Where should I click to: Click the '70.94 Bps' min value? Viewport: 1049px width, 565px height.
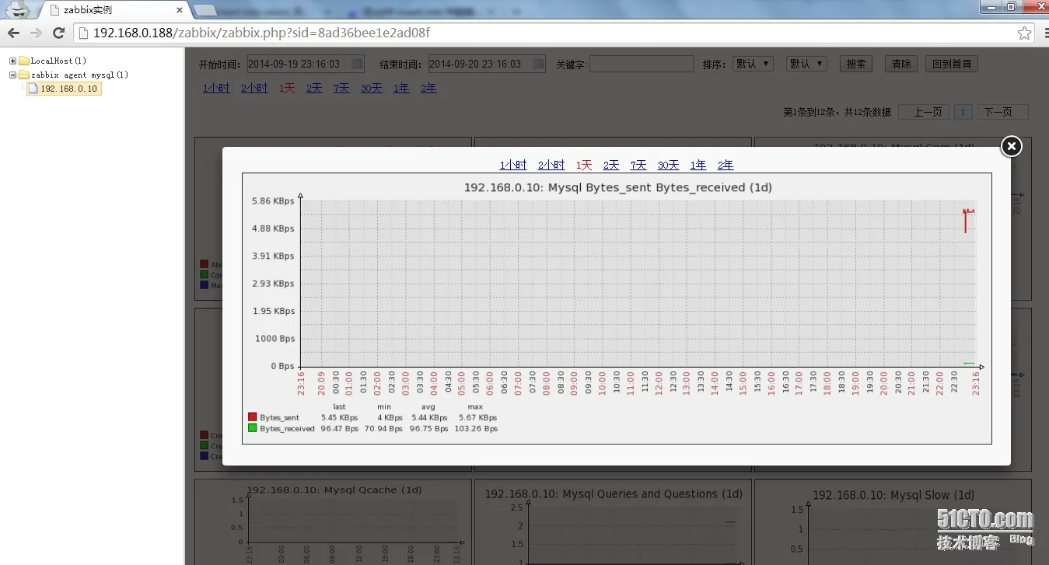pyautogui.click(x=384, y=428)
